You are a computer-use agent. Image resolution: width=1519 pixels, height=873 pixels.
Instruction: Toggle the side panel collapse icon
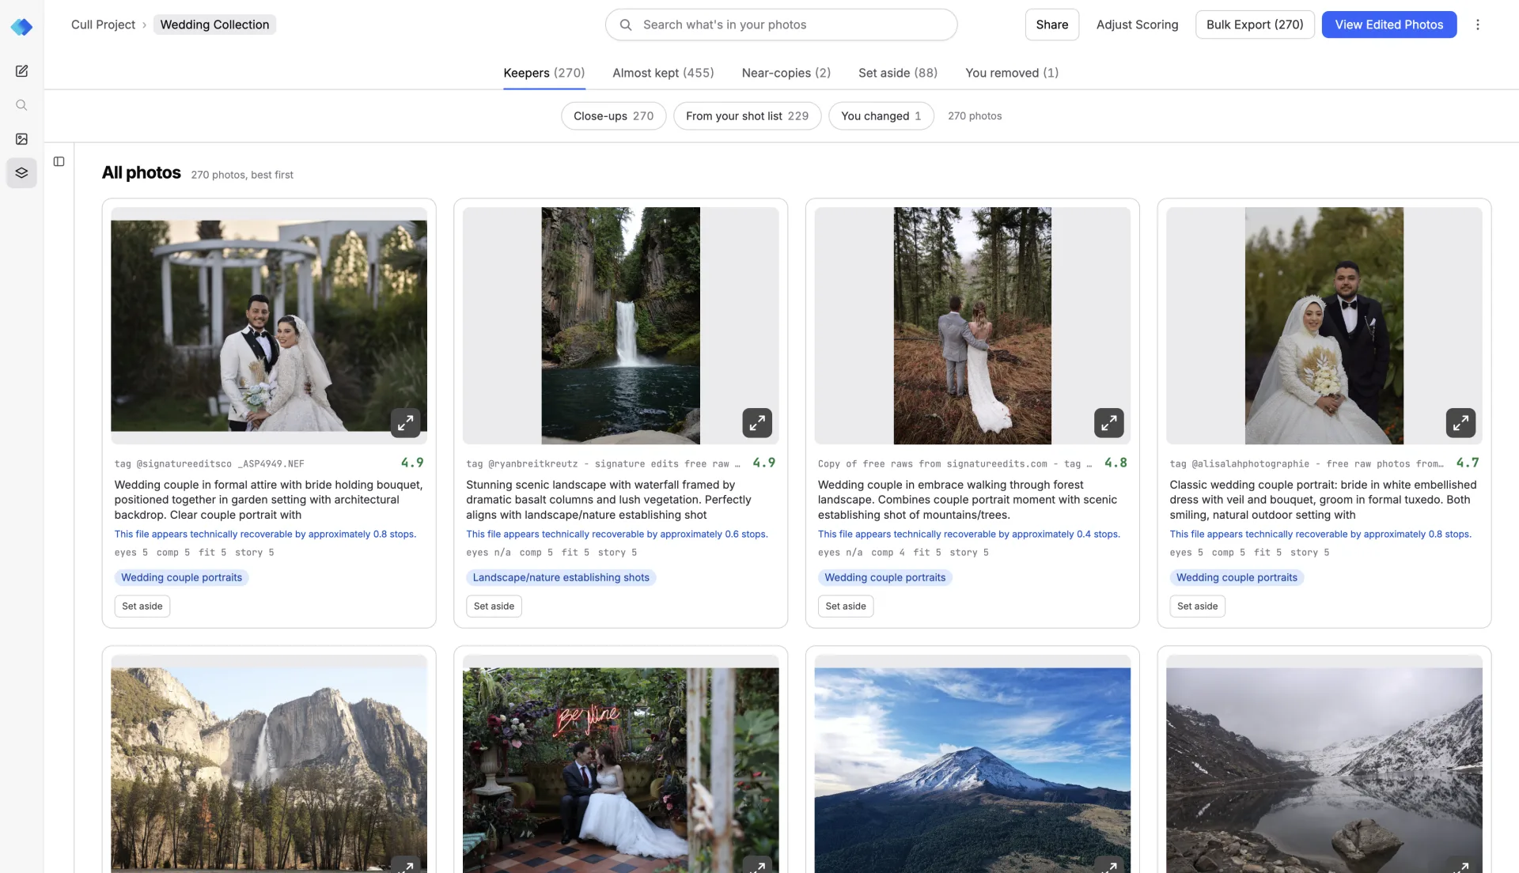pos(59,161)
